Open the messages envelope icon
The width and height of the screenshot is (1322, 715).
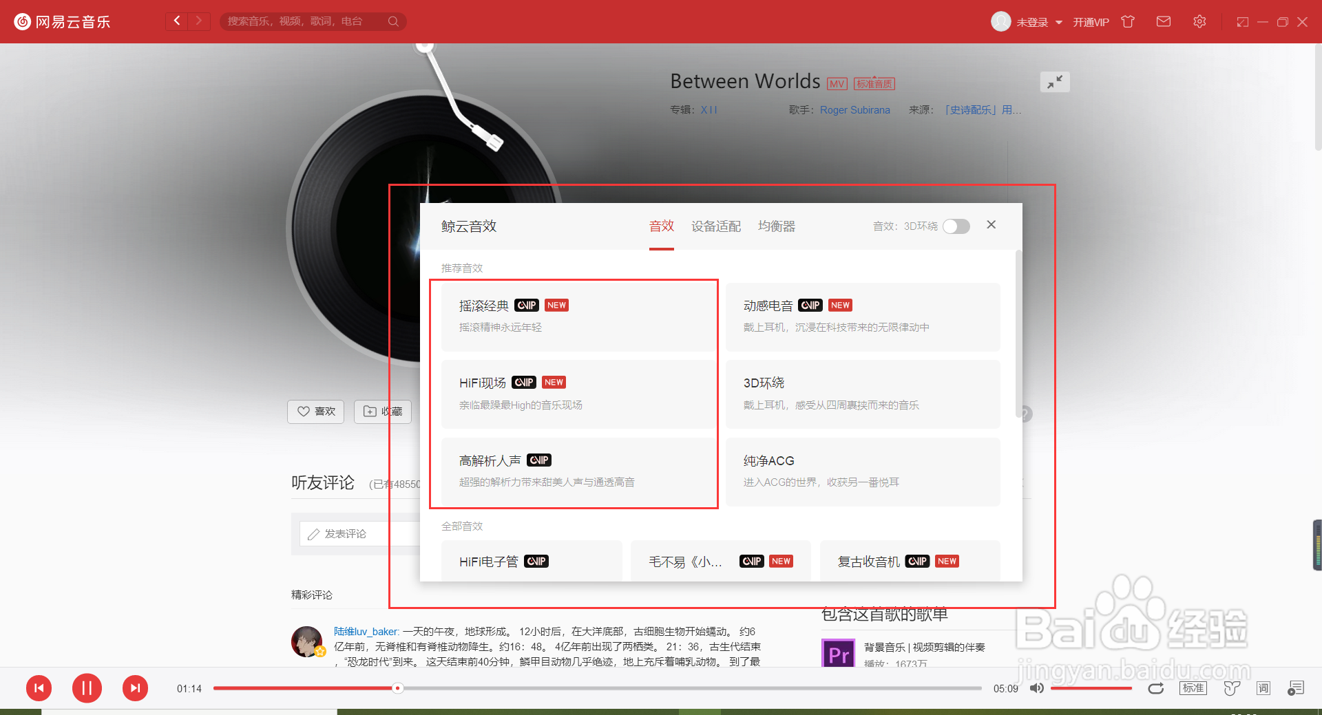click(1164, 21)
